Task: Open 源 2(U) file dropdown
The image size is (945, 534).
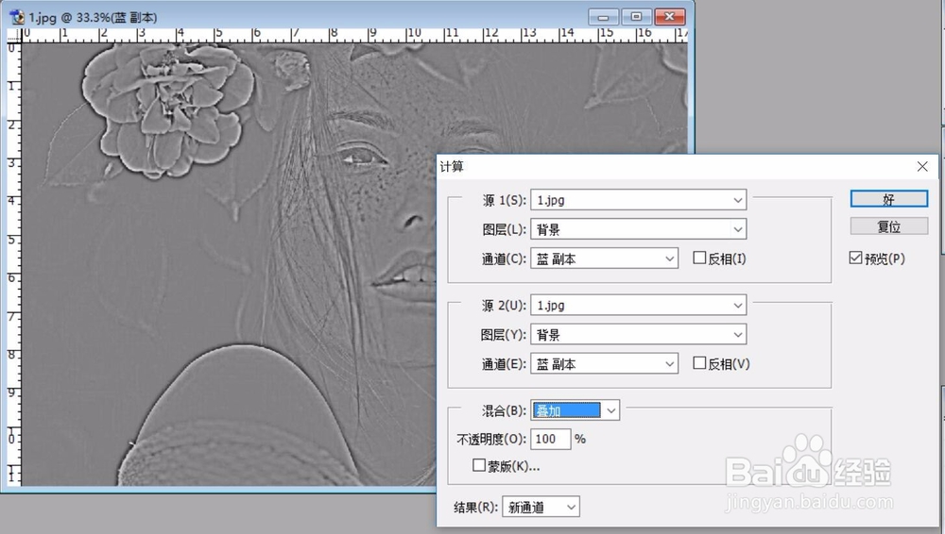Action: (638, 306)
